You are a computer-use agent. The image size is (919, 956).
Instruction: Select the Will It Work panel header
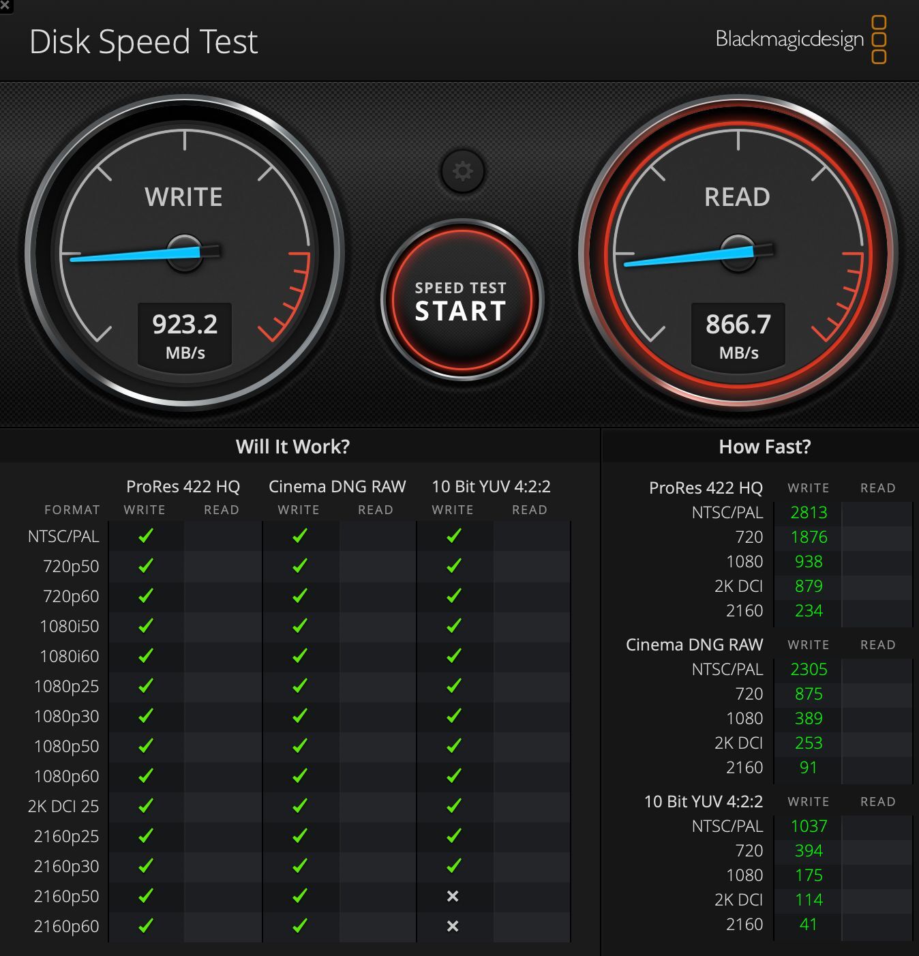tap(294, 447)
